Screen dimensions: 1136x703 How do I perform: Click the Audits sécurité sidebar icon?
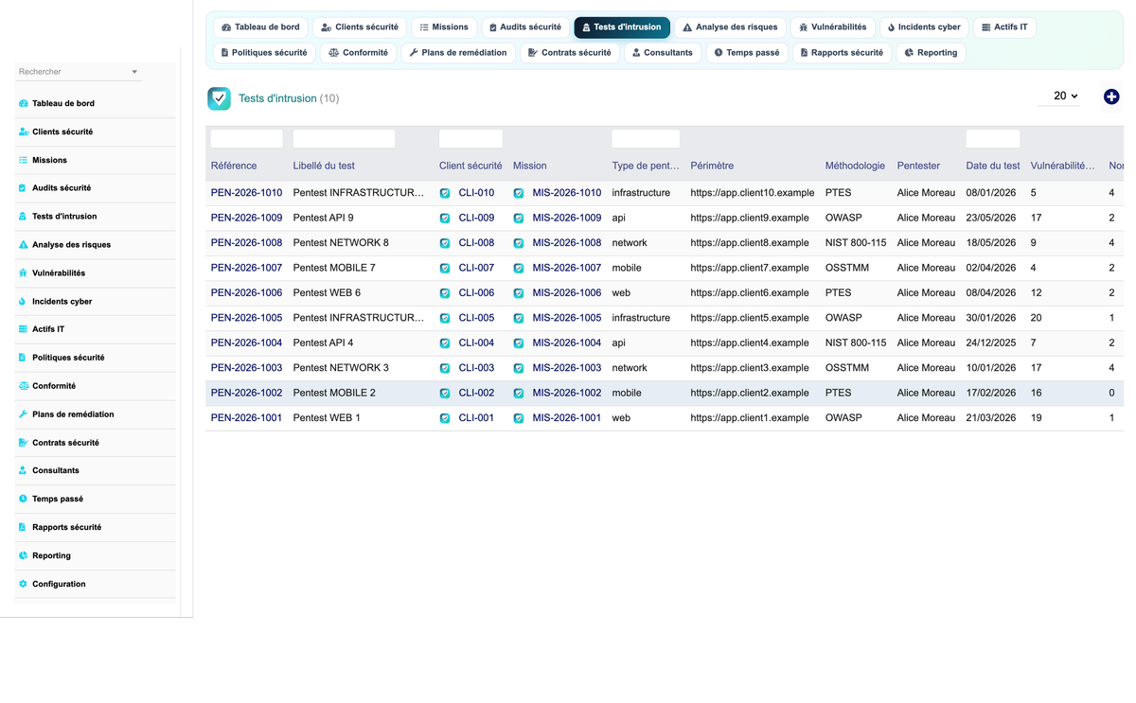click(x=23, y=188)
